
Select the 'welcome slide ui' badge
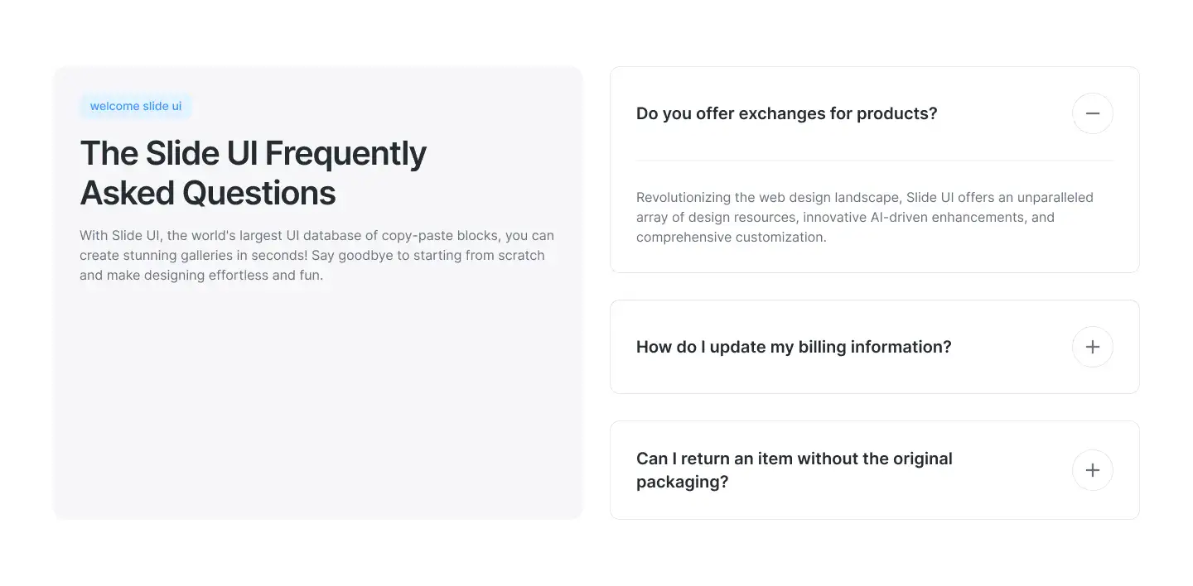tap(136, 106)
